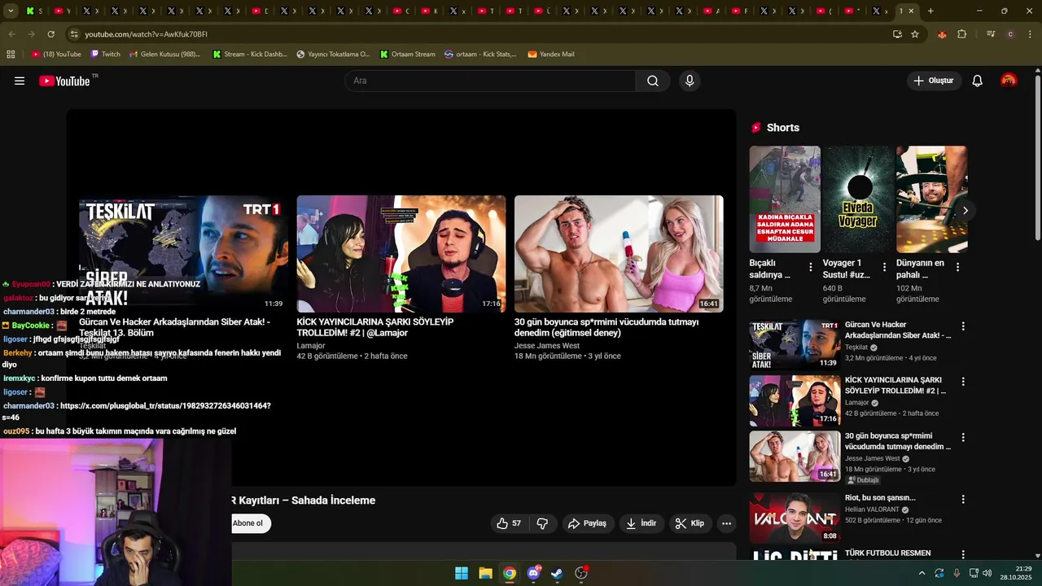Open Yayıncı Tokatlama bookmark
This screenshot has width=1042, height=586.
[x=332, y=55]
